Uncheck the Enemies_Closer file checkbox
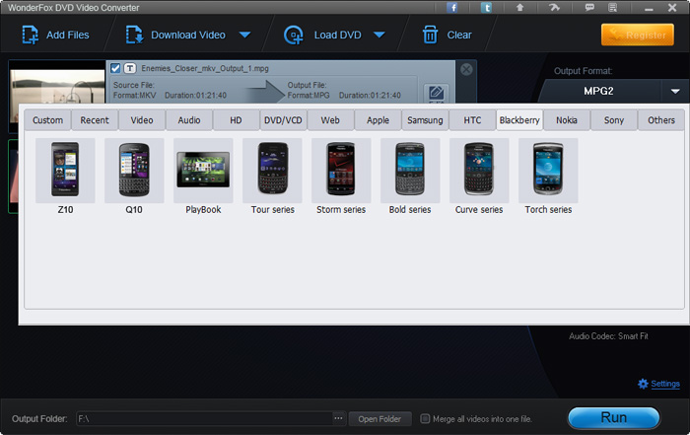The width and height of the screenshot is (690, 435). 115,68
